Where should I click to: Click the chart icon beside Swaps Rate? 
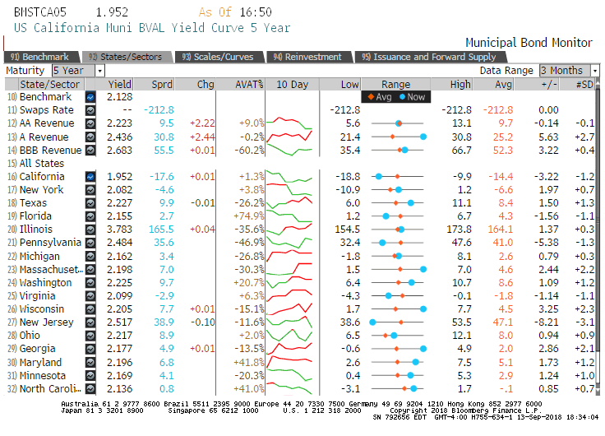(x=90, y=110)
